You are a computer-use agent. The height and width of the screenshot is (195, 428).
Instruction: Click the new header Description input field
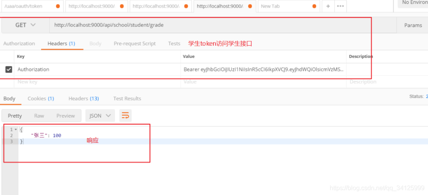(x=387, y=82)
